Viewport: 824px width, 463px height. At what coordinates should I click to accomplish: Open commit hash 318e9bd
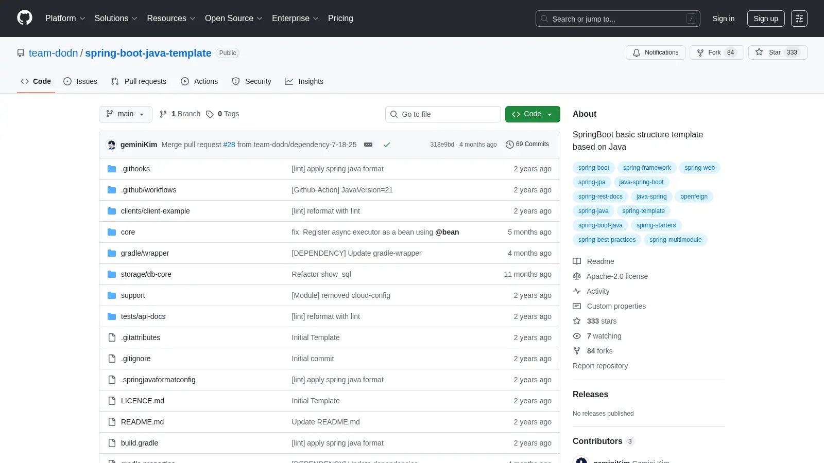[x=442, y=145]
